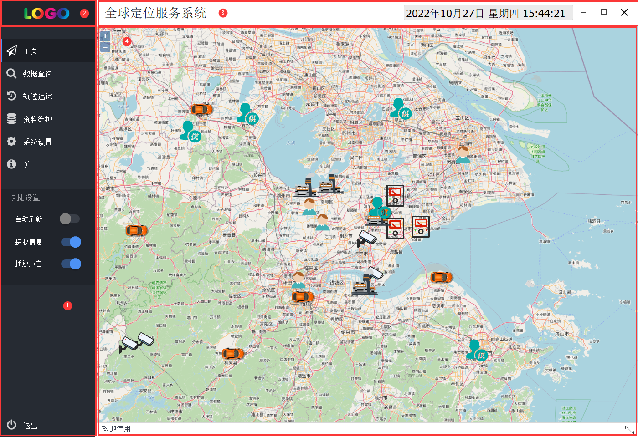Click the 常州市 label on the map
638x437 pixels.
(x=268, y=54)
